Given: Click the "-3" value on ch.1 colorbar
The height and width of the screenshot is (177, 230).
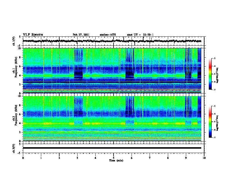Looking at the screenshot, I should tap(214, 58).
